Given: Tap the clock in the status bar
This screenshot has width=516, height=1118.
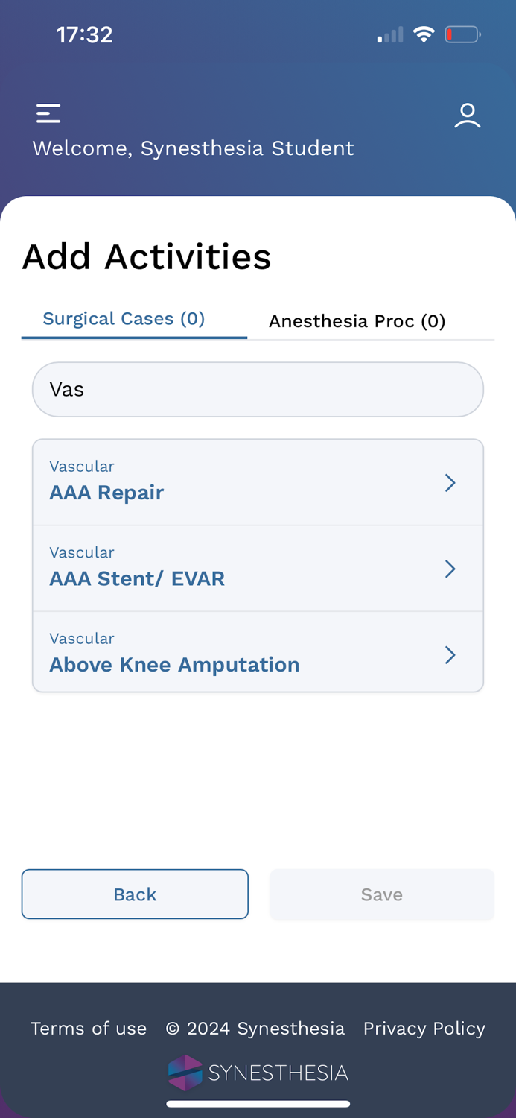Looking at the screenshot, I should pyautogui.click(x=84, y=34).
